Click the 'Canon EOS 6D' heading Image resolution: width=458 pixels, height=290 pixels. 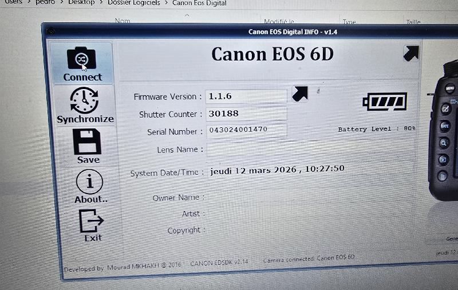tap(273, 54)
